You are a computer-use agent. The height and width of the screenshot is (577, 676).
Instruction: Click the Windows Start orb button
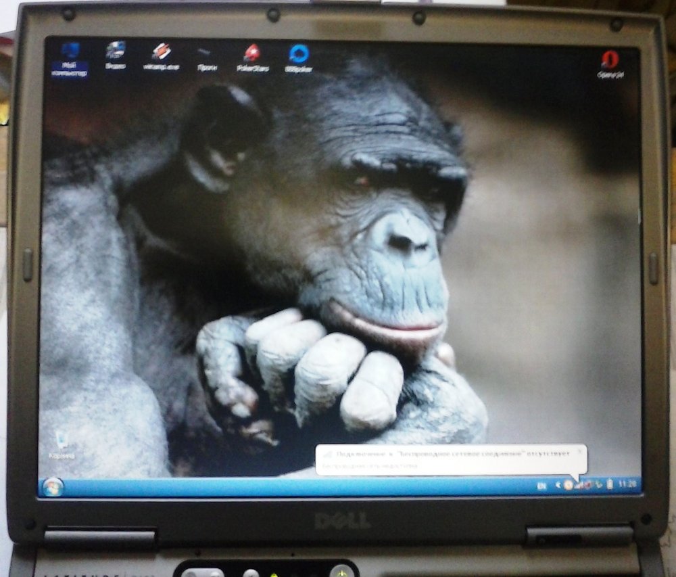point(53,486)
